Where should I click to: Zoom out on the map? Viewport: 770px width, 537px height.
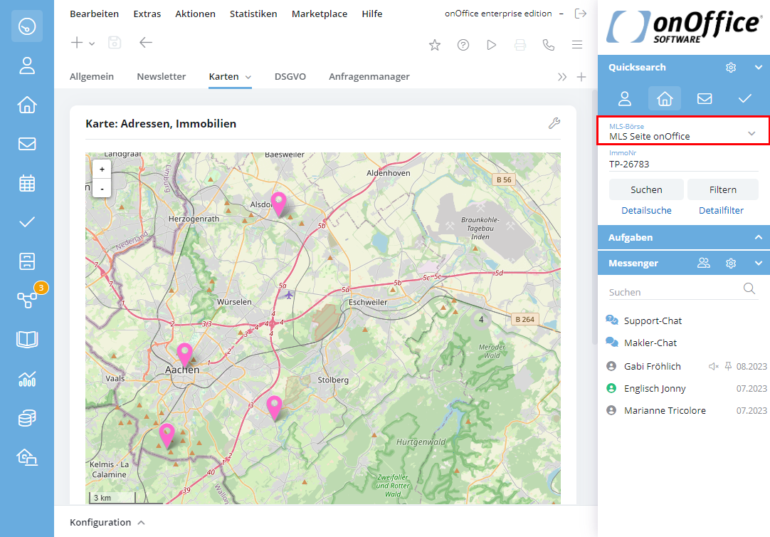click(102, 189)
